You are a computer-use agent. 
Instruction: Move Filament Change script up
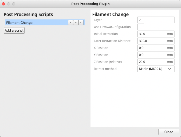pyautogui.click(x=70, y=23)
